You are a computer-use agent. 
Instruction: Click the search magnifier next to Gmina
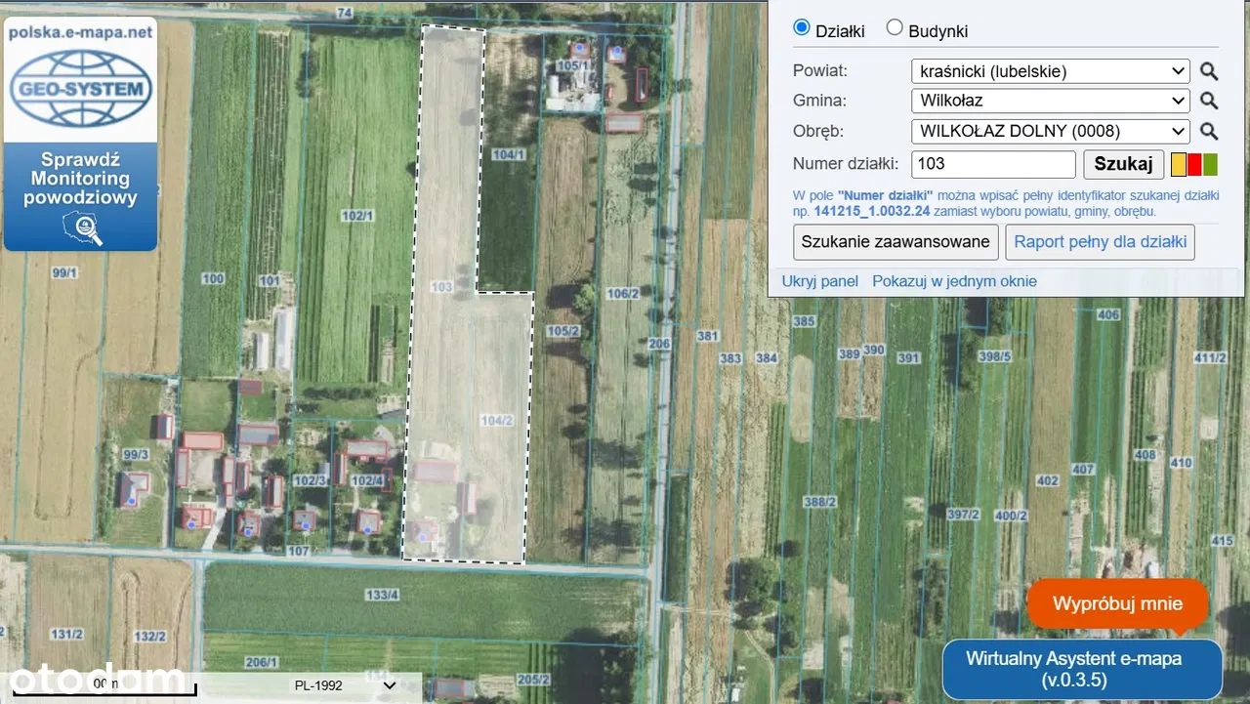coord(1209,101)
